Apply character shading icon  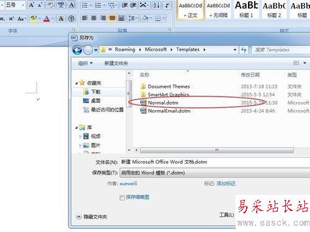point(61,19)
